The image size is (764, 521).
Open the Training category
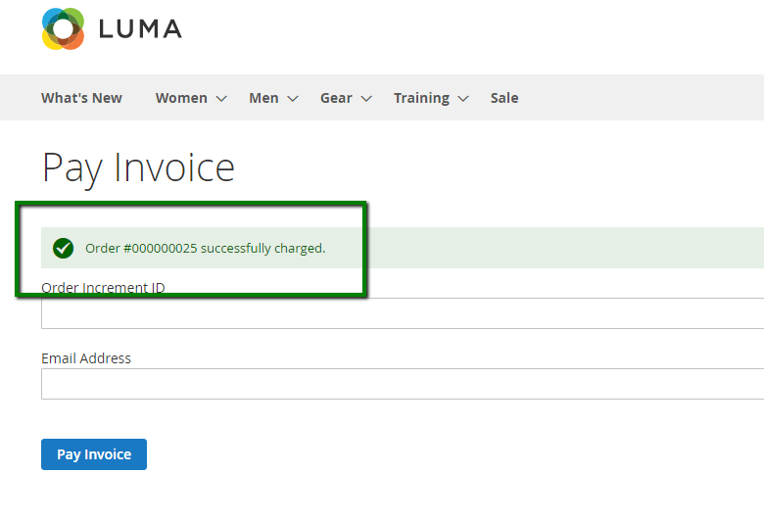(x=421, y=98)
